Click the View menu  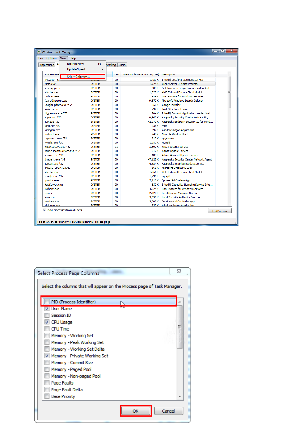pos(63,58)
